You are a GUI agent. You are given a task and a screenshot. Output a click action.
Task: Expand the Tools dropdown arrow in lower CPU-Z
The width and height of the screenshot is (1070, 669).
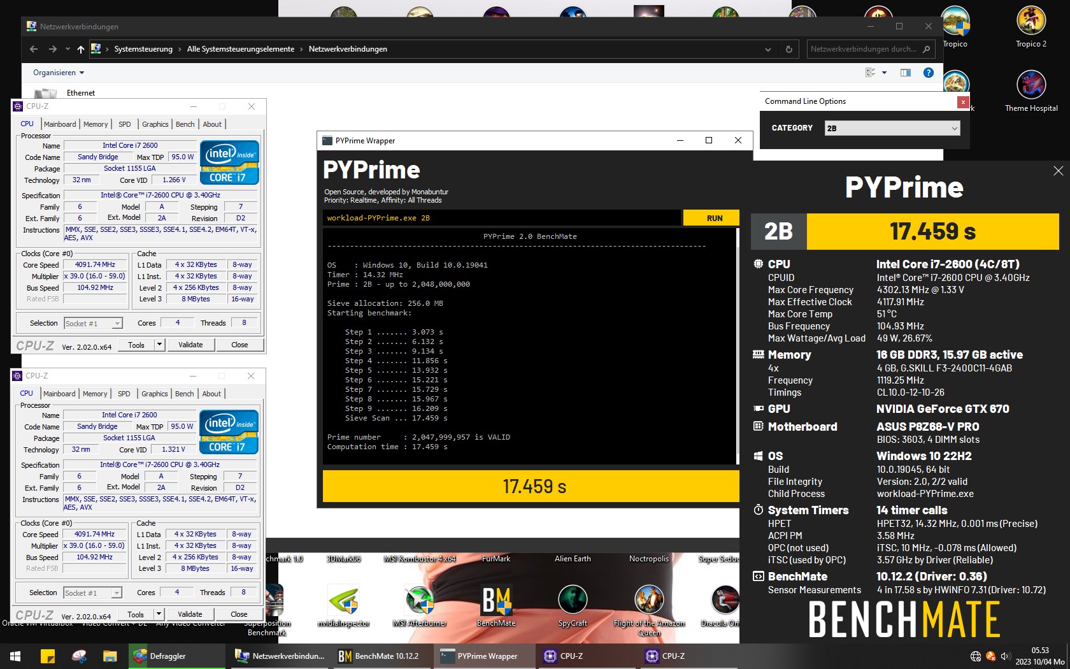[159, 614]
